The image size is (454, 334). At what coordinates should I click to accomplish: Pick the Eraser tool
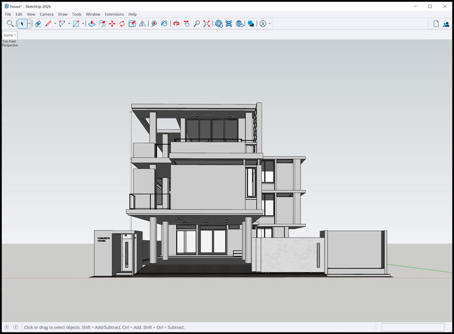[38, 24]
